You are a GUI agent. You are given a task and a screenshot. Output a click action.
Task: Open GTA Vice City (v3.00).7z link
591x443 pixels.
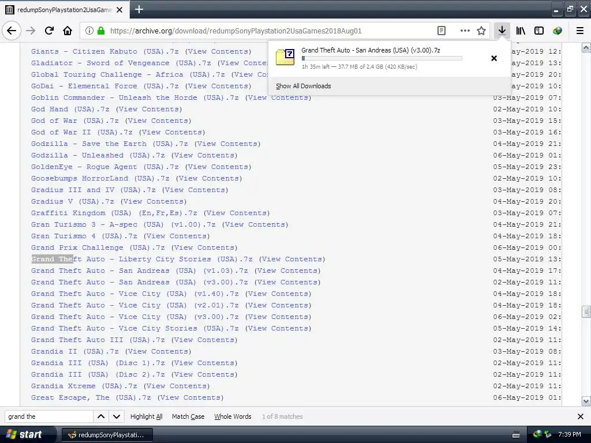(135, 317)
